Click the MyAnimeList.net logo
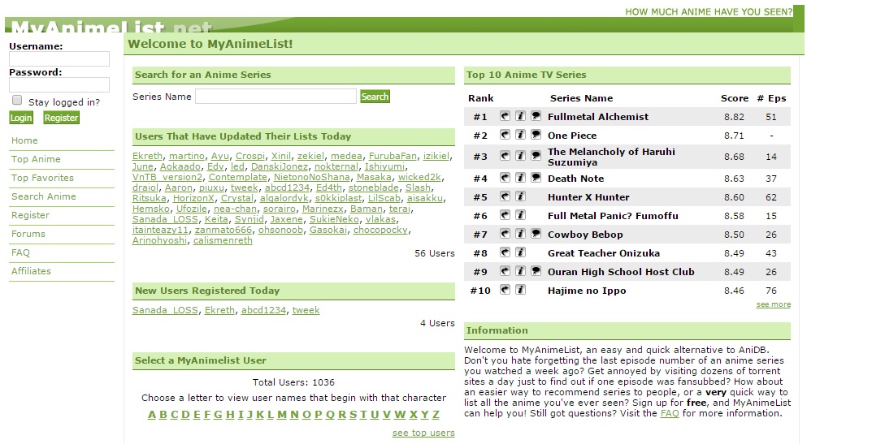This screenshot has height=444, width=872. click(x=111, y=26)
